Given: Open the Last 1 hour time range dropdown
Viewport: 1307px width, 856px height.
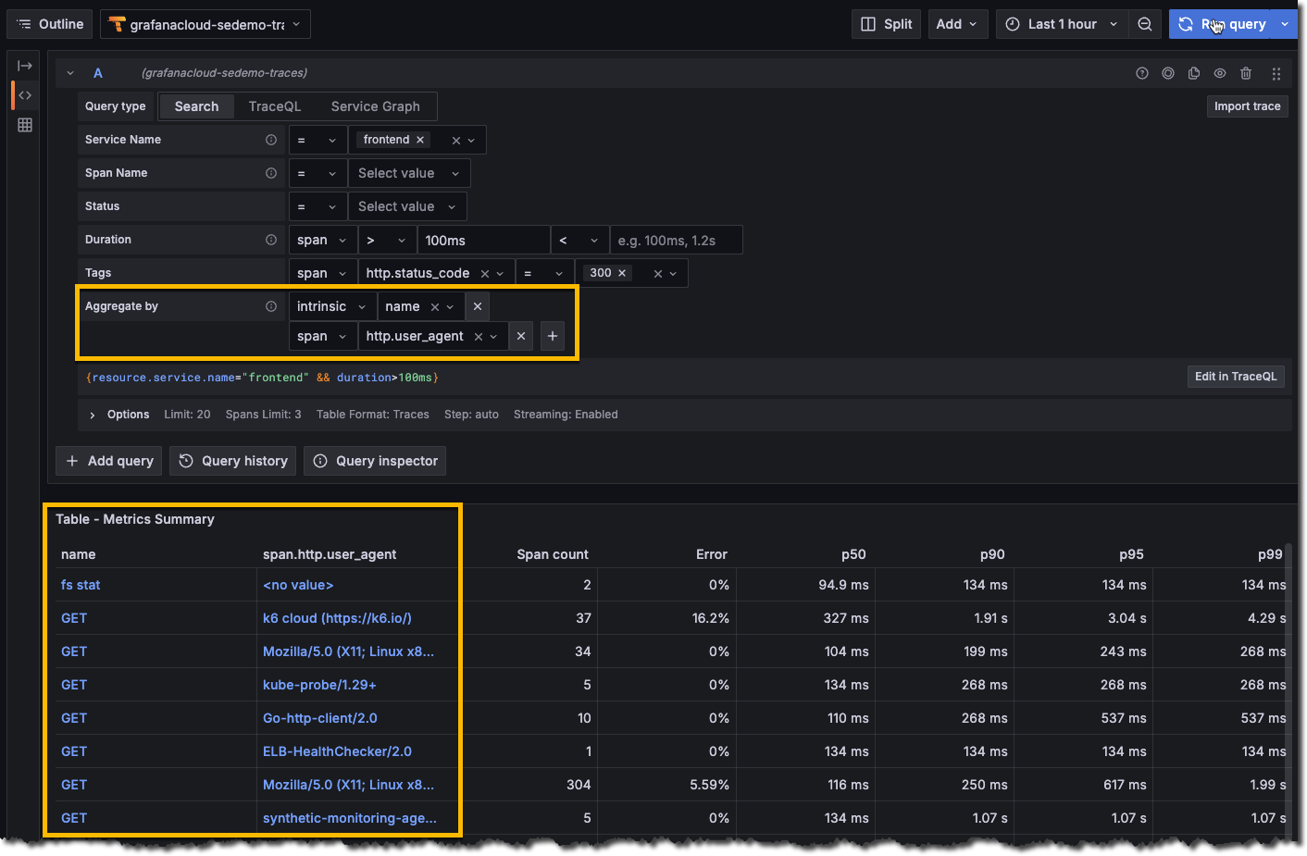Looking at the screenshot, I should [1062, 23].
